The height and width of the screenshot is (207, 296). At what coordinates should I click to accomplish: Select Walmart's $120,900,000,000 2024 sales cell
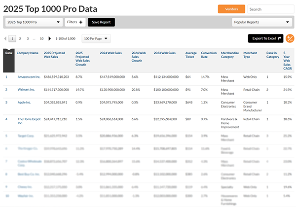(112, 90)
